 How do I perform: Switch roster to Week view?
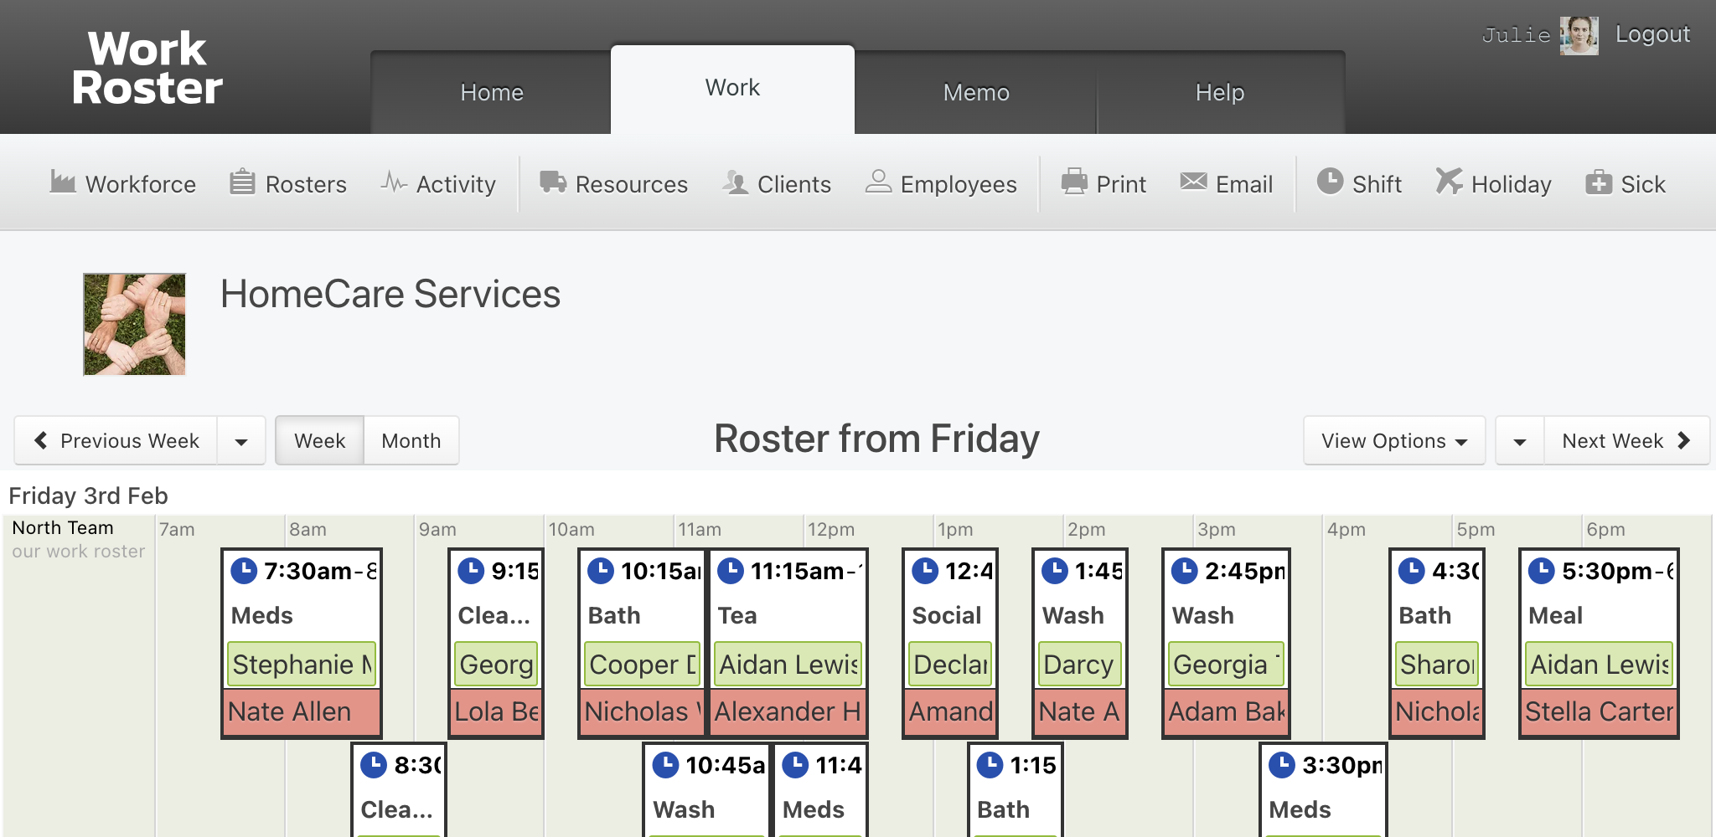click(320, 440)
